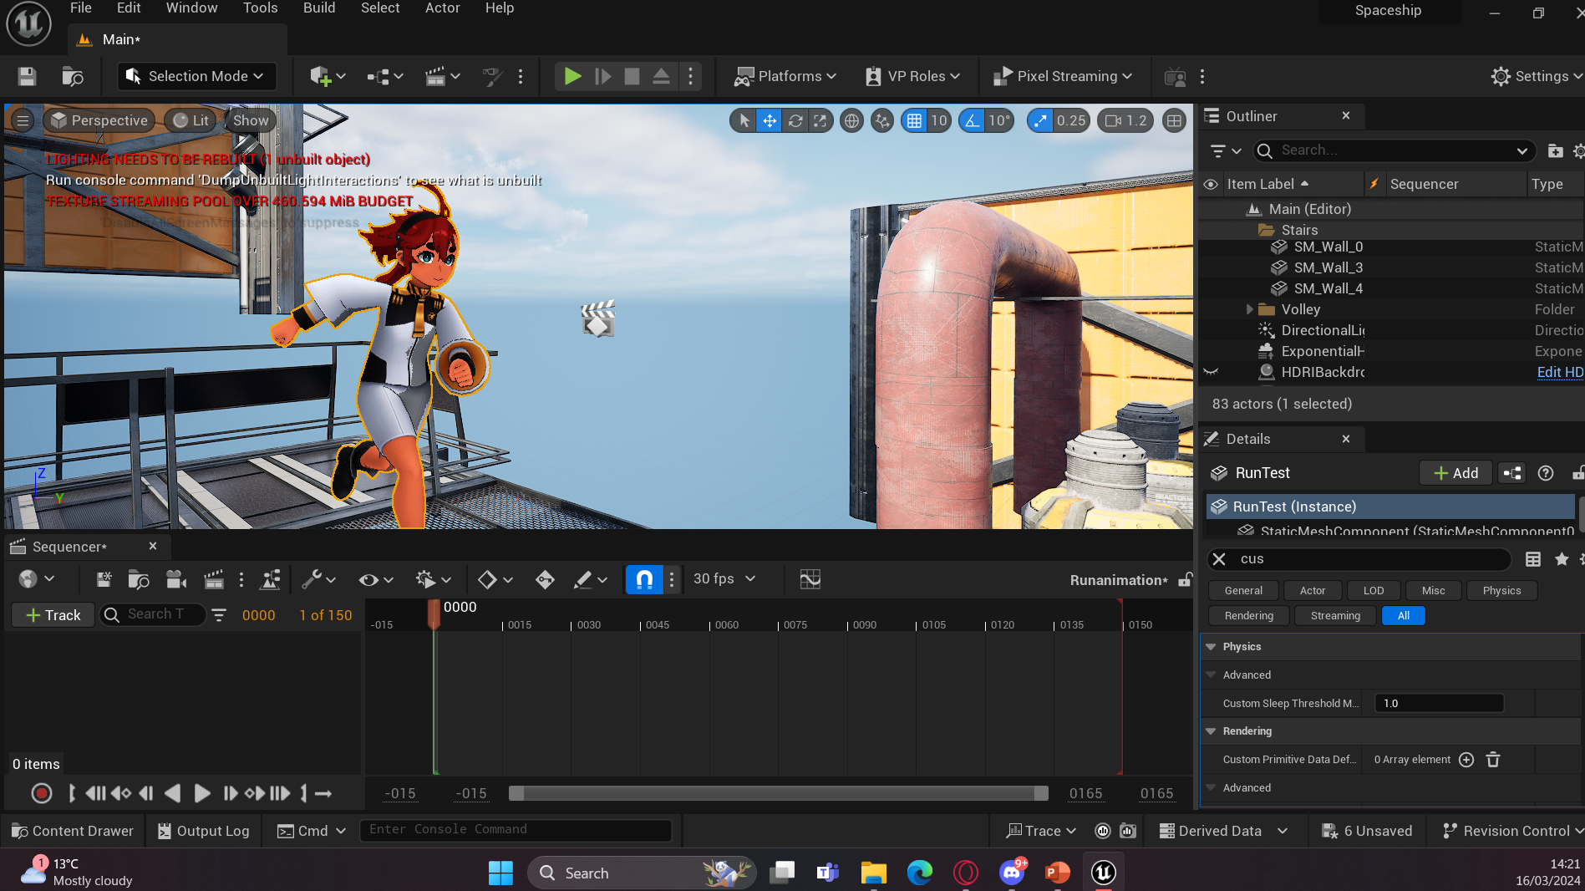Click the Add Track button

53,614
